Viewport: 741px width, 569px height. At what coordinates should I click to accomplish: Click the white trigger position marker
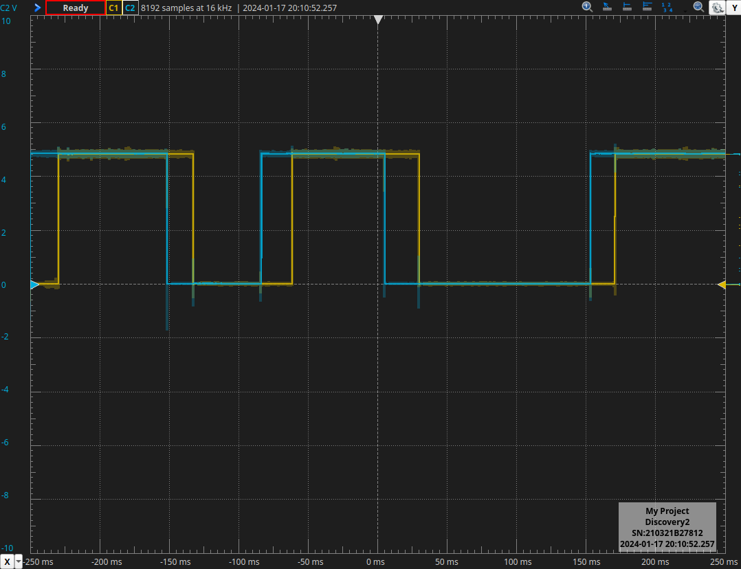tap(378, 19)
